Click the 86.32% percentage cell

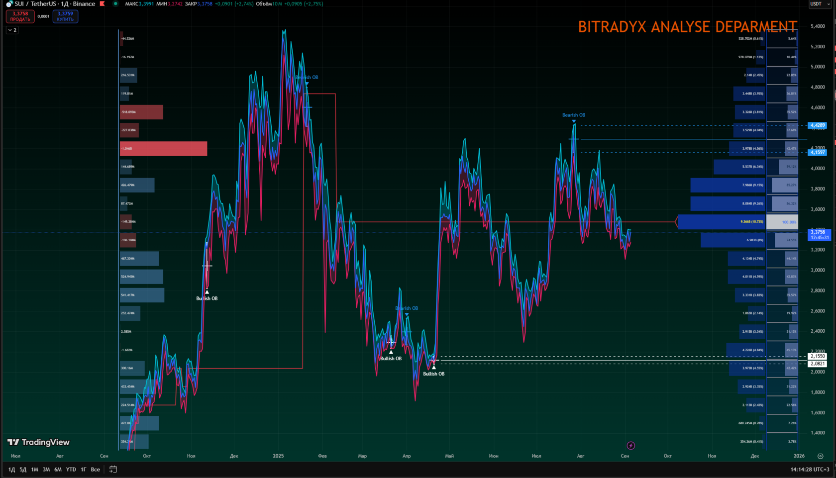(785, 203)
